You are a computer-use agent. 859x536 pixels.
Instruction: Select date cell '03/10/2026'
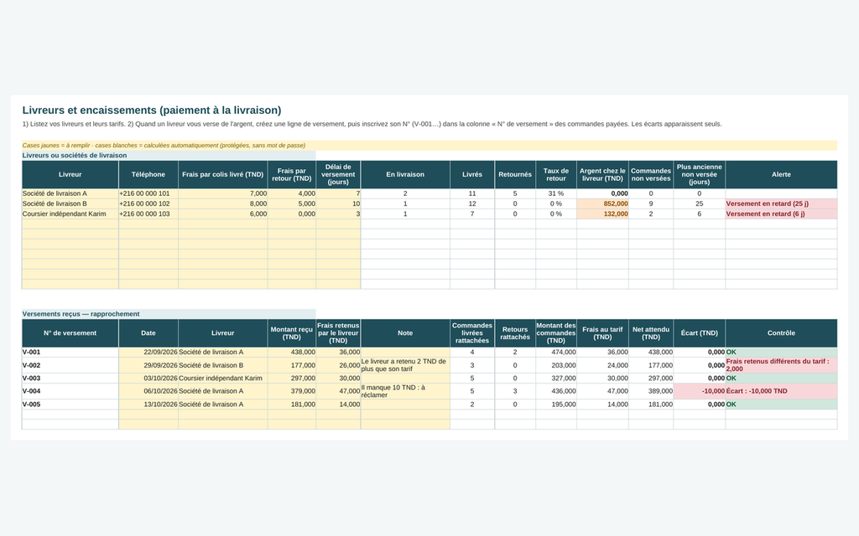pos(148,379)
